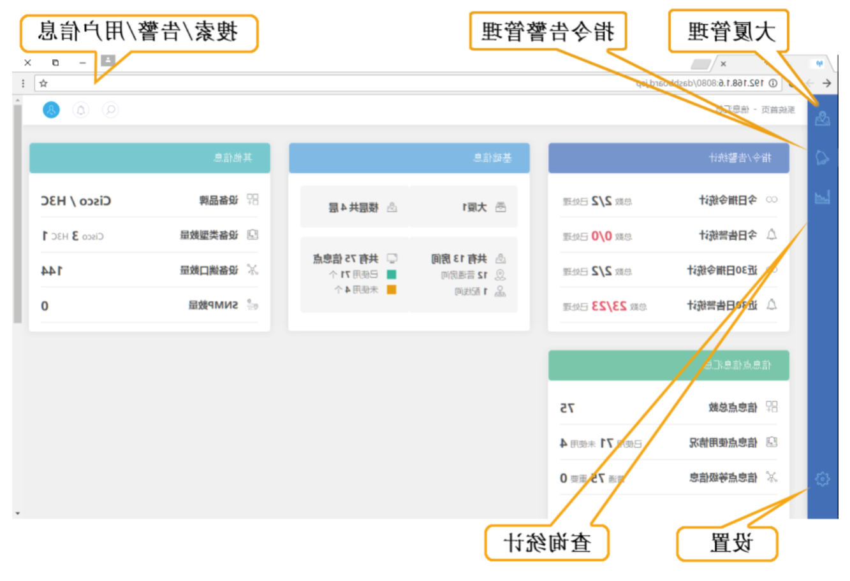Click the 共有75信息点 text
This screenshot has height=581, width=850.
(346, 259)
